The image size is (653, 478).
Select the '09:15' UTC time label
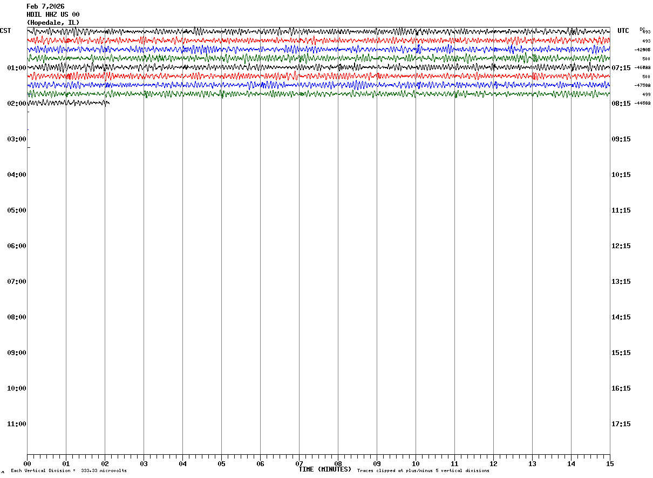(621, 139)
